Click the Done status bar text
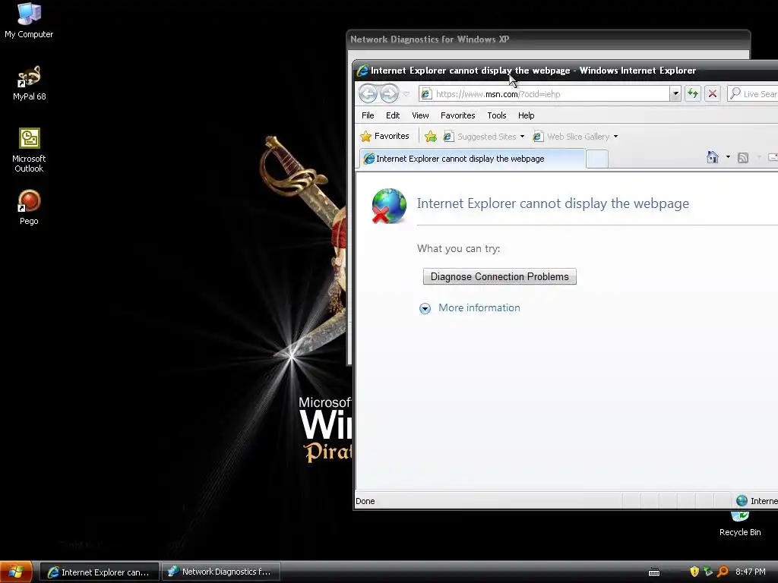 click(365, 501)
